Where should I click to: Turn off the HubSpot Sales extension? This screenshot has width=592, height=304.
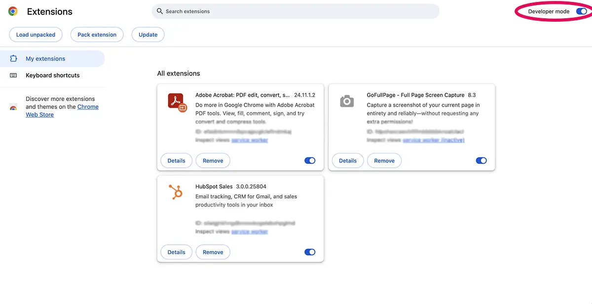(x=310, y=252)
